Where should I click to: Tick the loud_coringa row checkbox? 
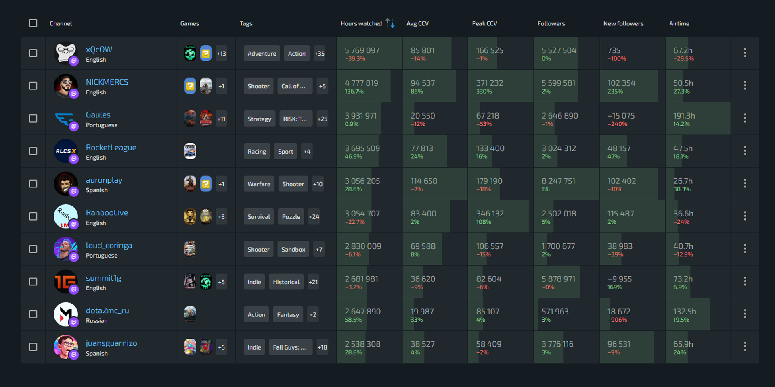[x=33, y=249]
